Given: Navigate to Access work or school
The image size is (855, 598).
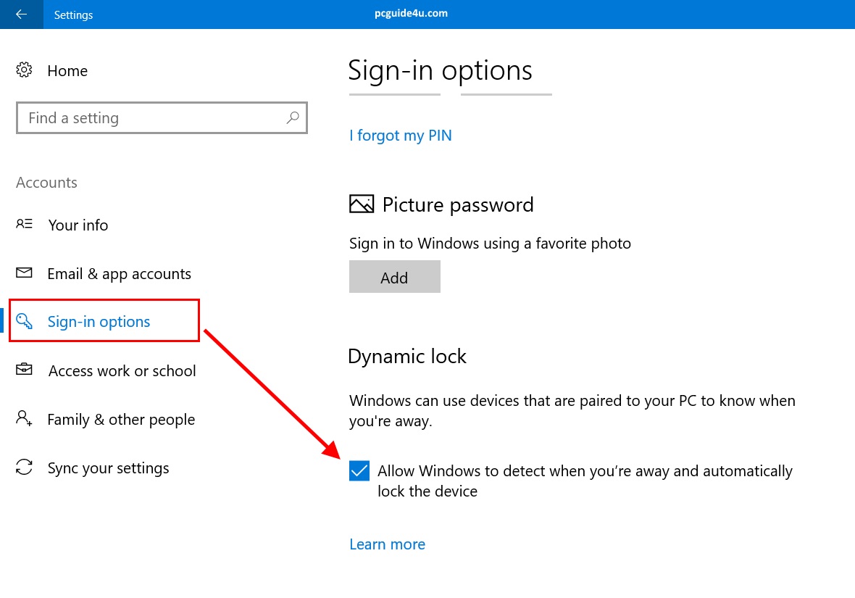Looking at the screenshot, I should 122,371.
